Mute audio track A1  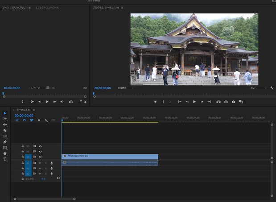[40, 163]
